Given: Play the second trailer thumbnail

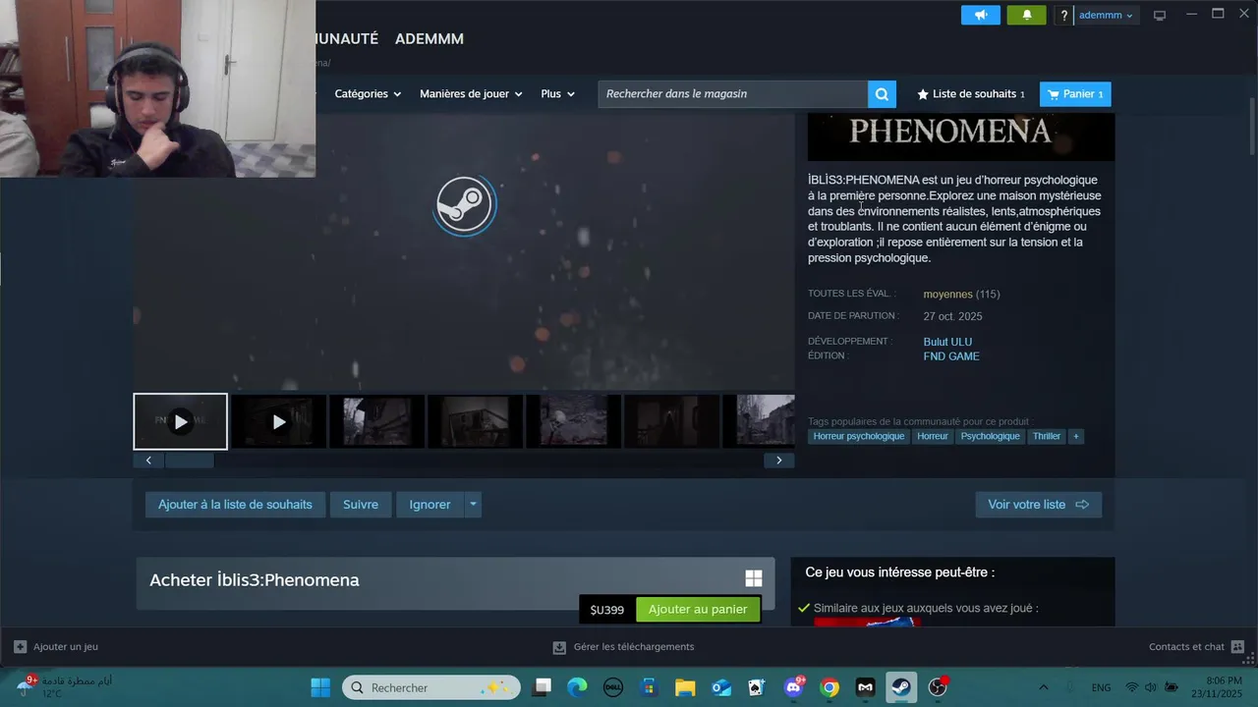Looking at the screenshot, I should (279, 421).
